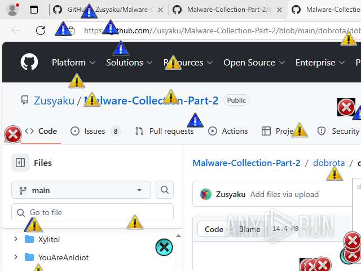Click the 14.4 MB file size text

pos(285,229)
